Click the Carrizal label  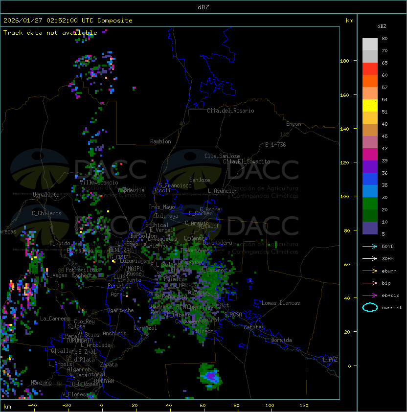145,328
